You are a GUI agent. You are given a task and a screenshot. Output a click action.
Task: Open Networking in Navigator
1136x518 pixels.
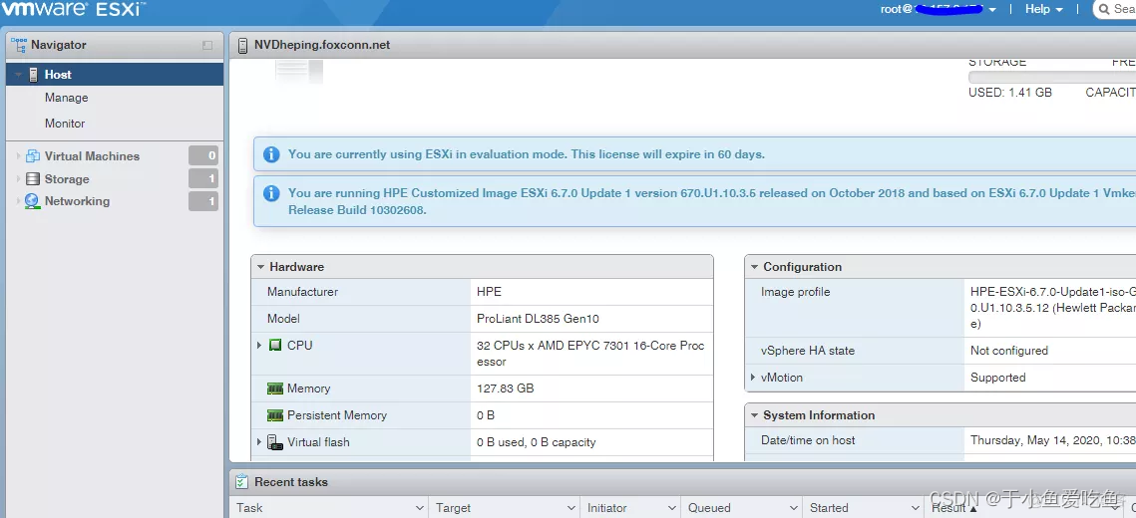pyautogui.click(x=77, y=201)
